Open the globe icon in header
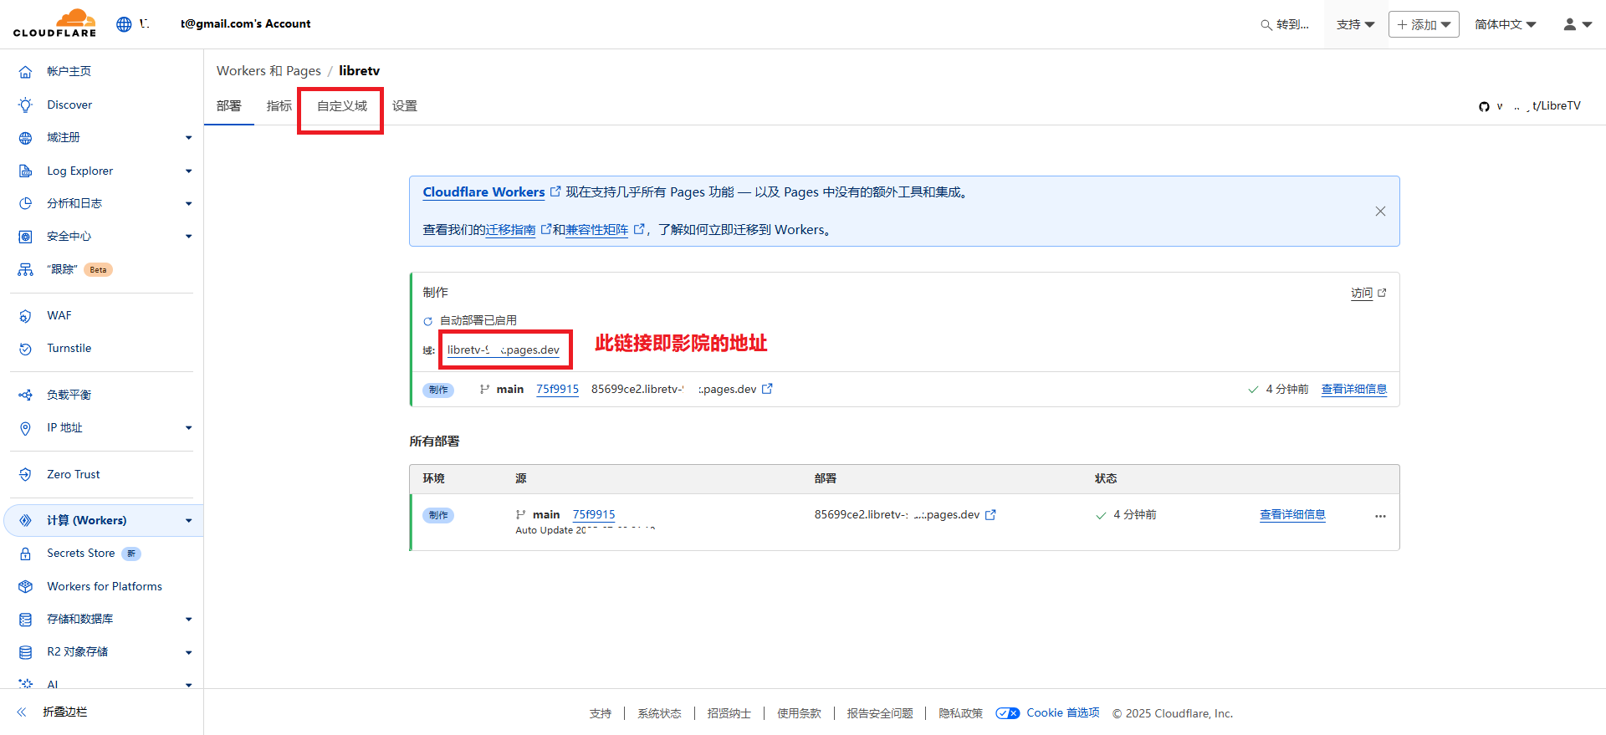The image size is (1606, 735). coord(124,24)
